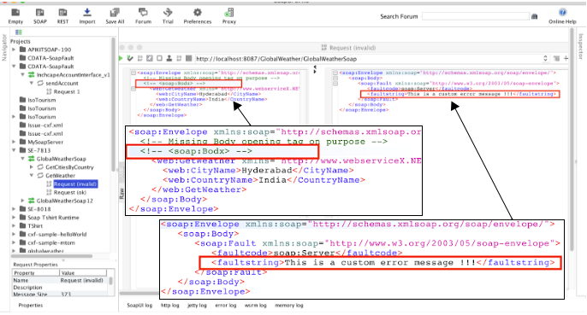Click the Search Forum input field

tap(476, 16)
